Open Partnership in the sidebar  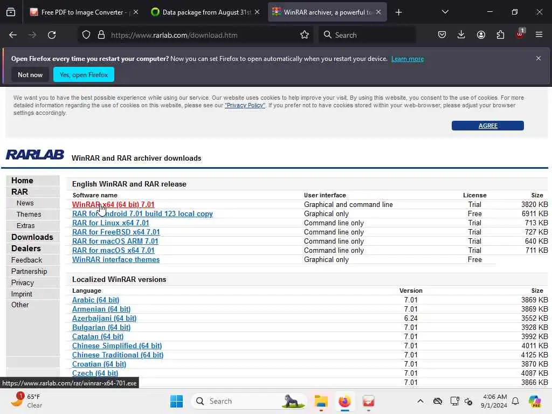[x=29, y=271]
